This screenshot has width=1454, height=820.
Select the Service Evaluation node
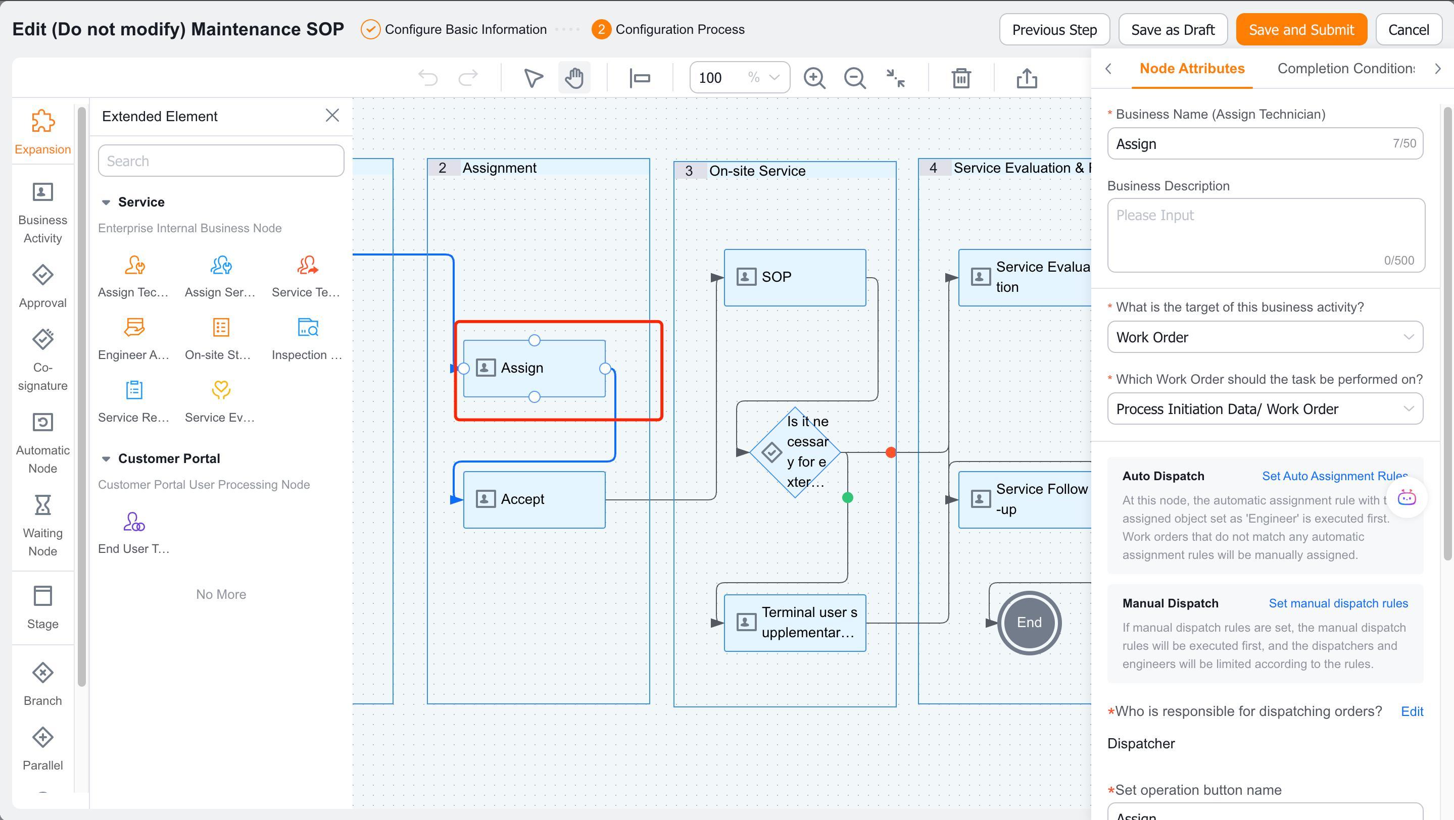[x=1025, y=278]
